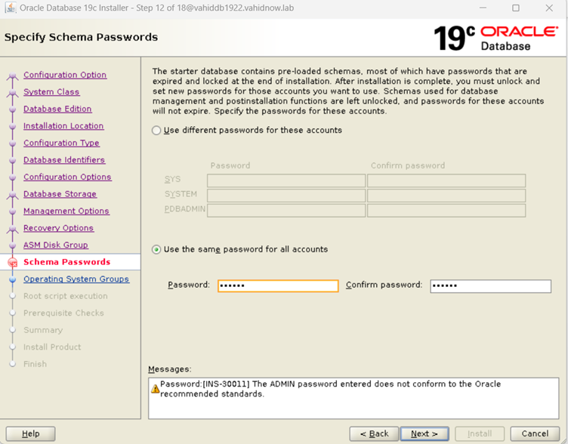The height and width of the screenshot is (444, 568).
Task: Click the Schema Passwords current step marker icon
Action: coord(13,262)
